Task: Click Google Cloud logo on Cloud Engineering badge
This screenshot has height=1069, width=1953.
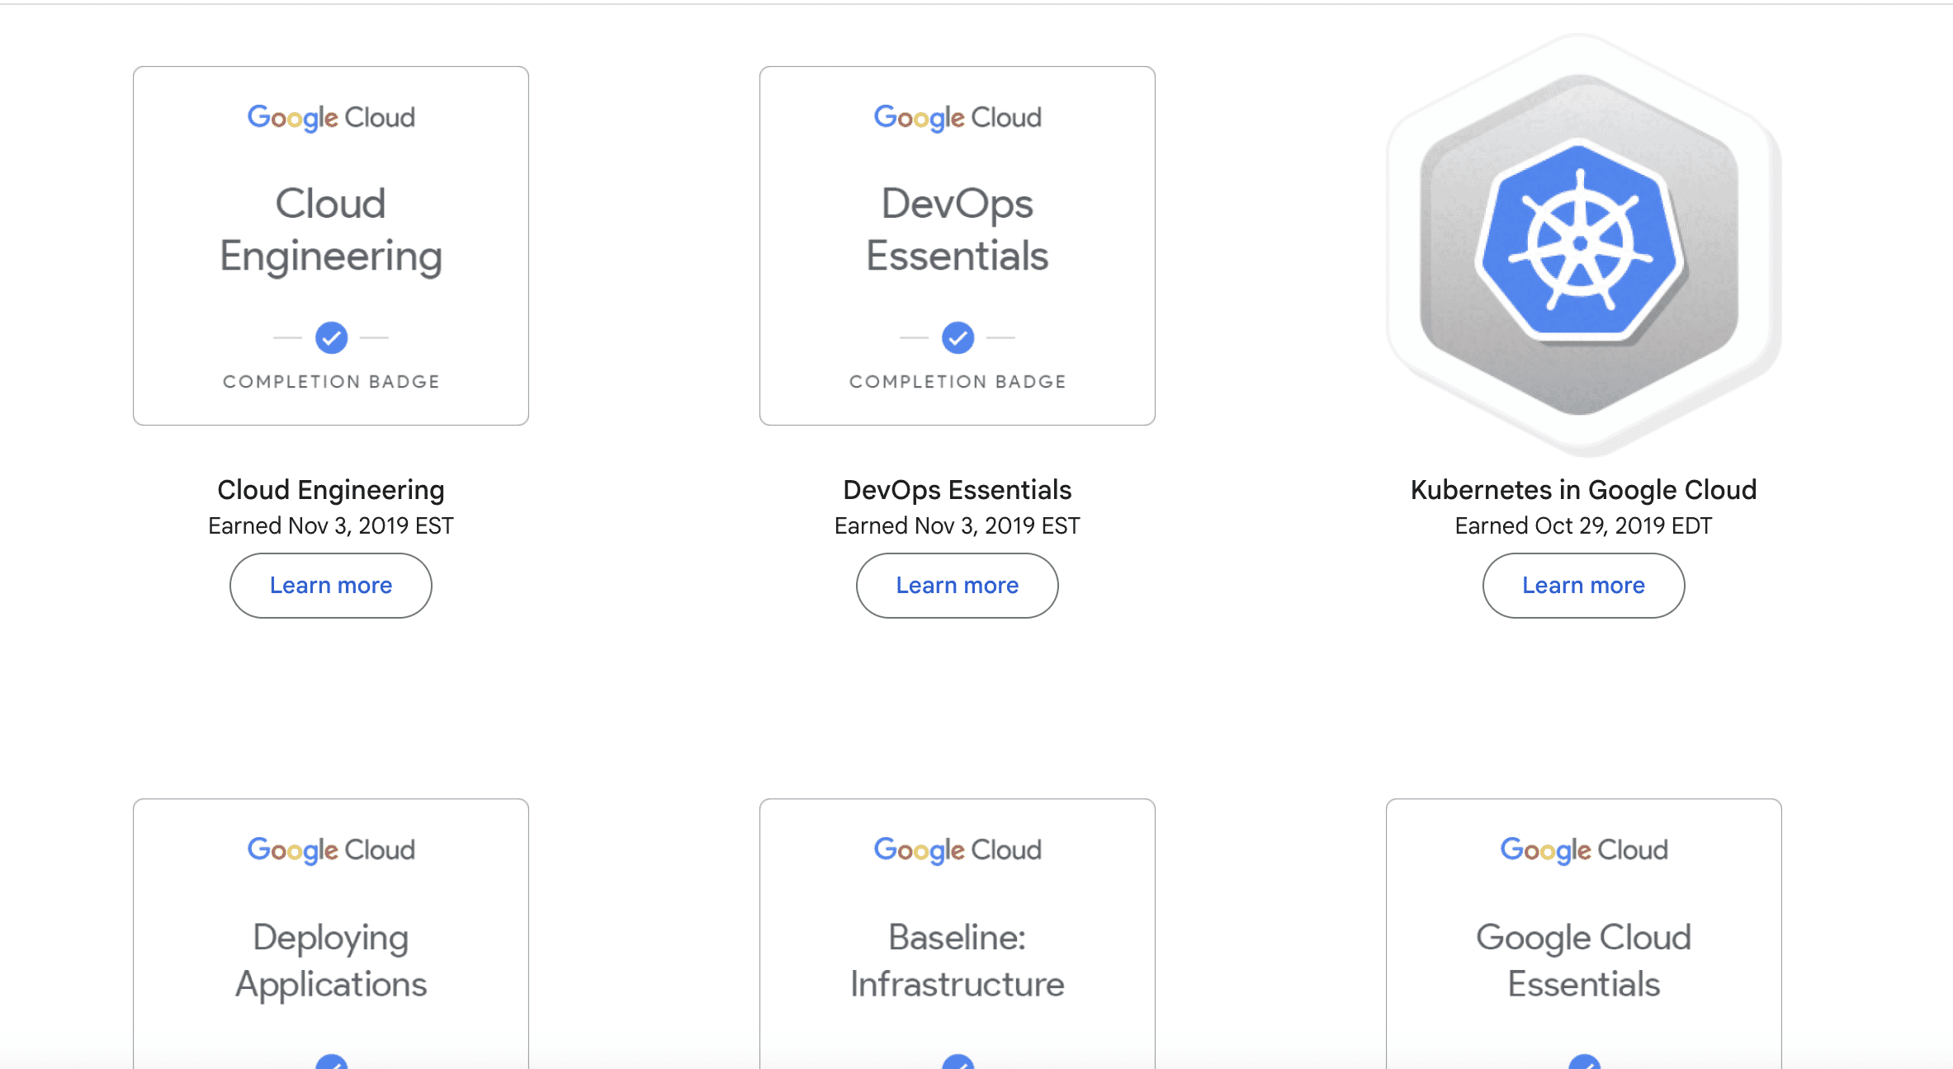Action: pyautogui.click(x=331, y=118)
